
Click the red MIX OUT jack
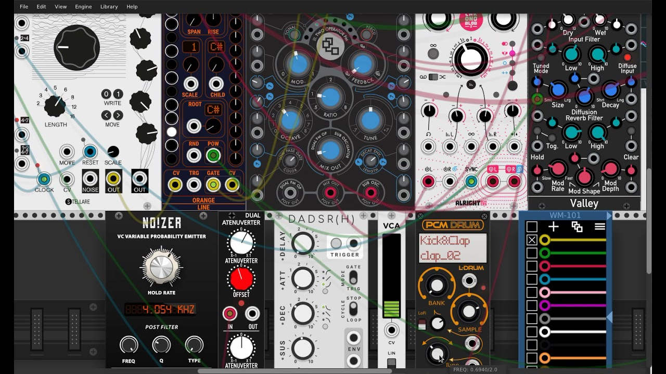tap(330, 193)
